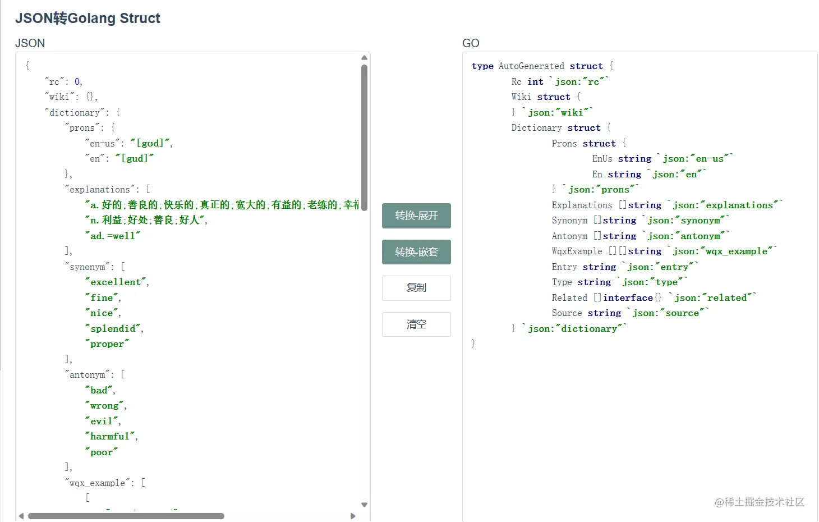
Task: Click the "synonym": [ line in JSON
Action: [x=95, y=267]
